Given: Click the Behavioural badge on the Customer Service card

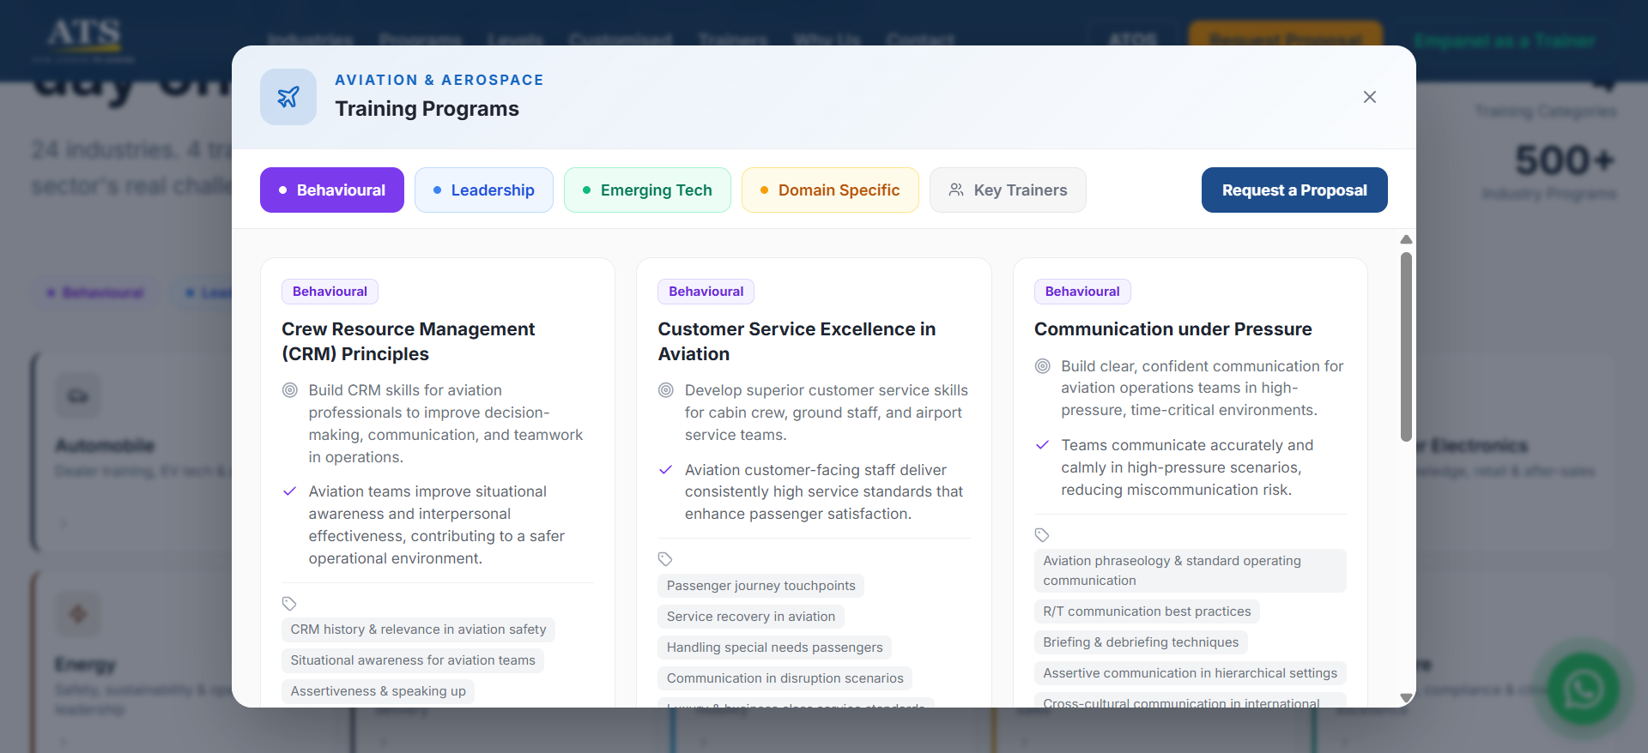Looking at the screenshot, I should 706,292.
